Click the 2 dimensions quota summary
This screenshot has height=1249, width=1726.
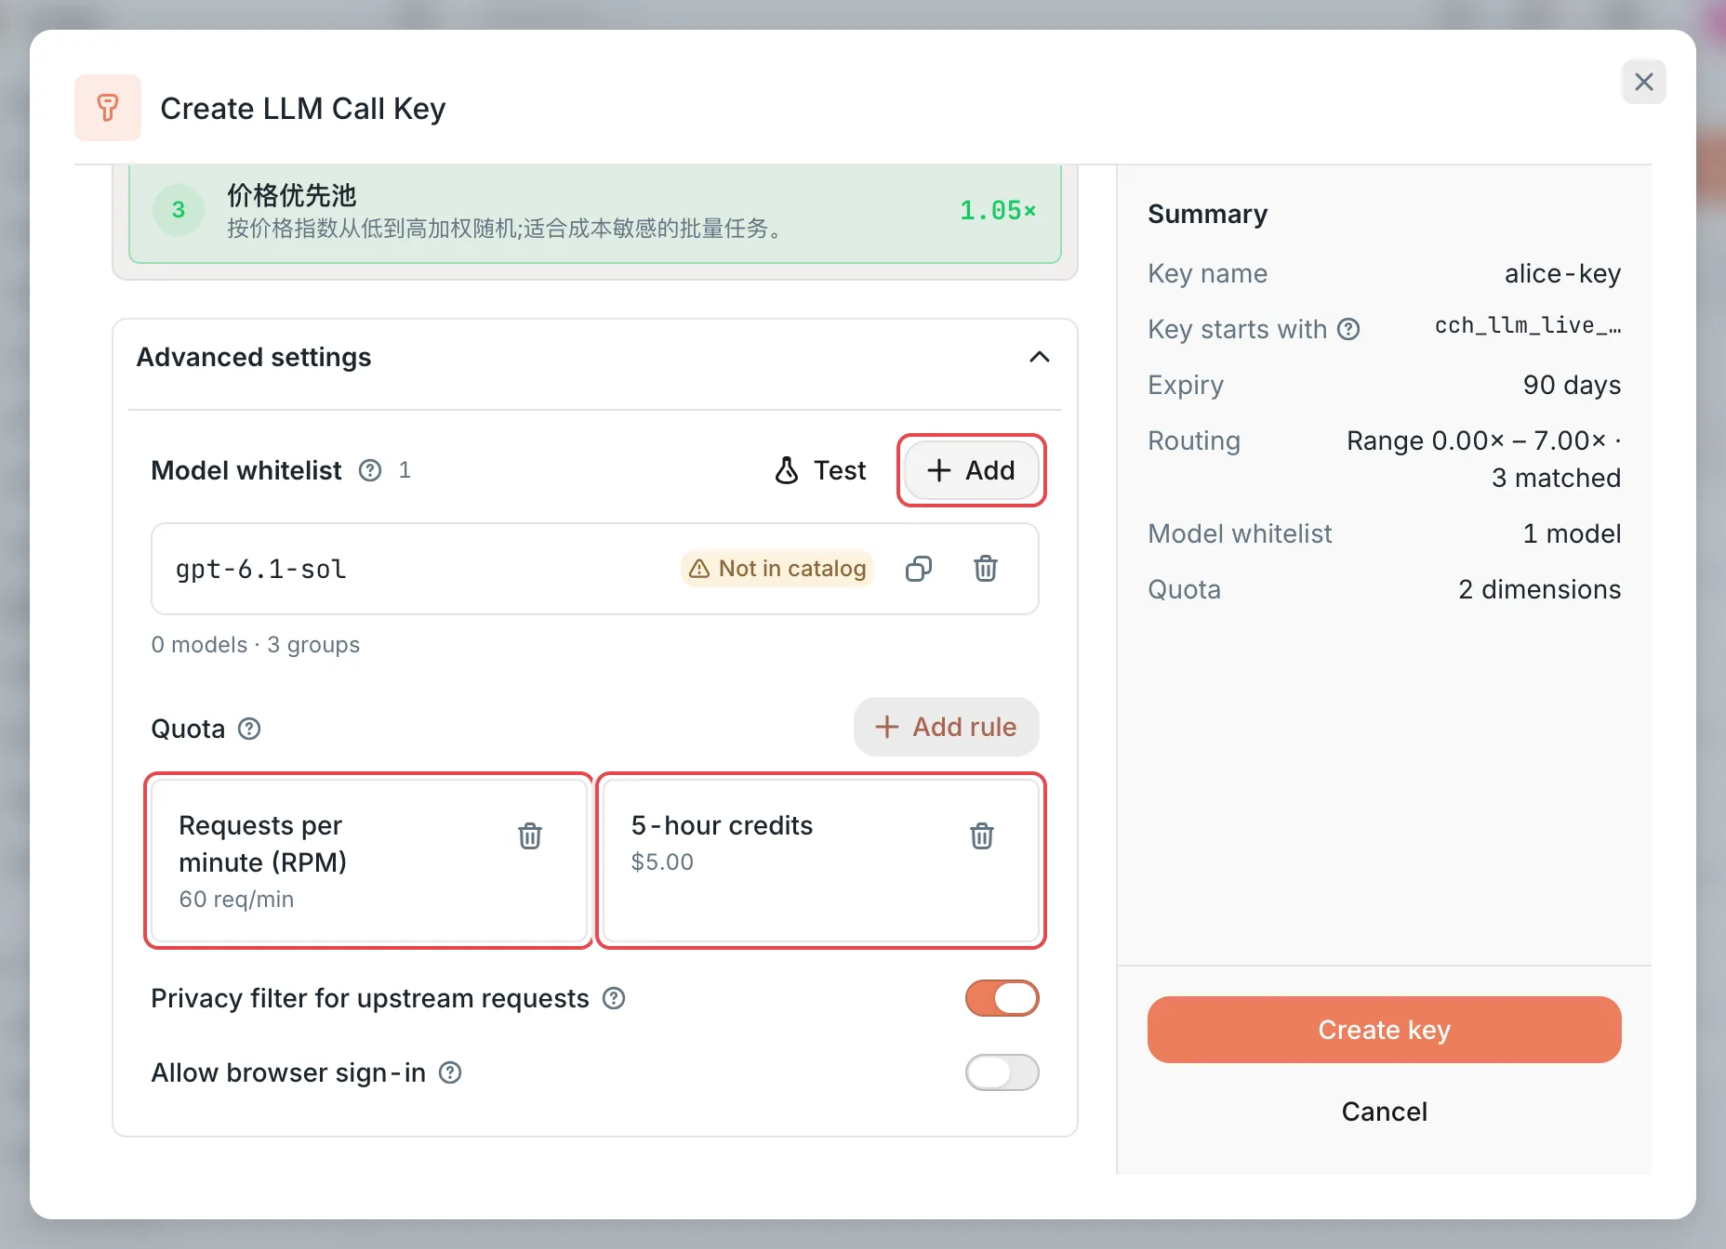click(x=1539, y=589)
